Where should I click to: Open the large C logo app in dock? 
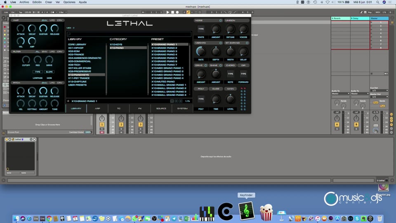(x=226, y=211)
